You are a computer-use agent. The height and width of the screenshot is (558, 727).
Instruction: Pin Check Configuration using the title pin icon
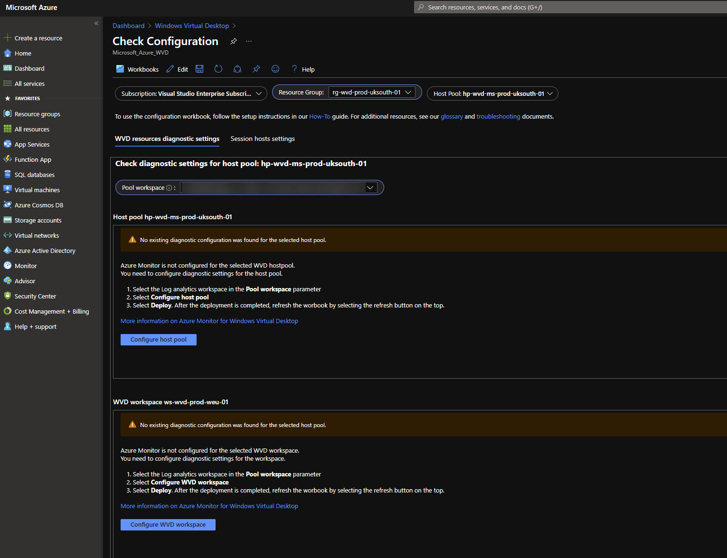coord(233,41)
